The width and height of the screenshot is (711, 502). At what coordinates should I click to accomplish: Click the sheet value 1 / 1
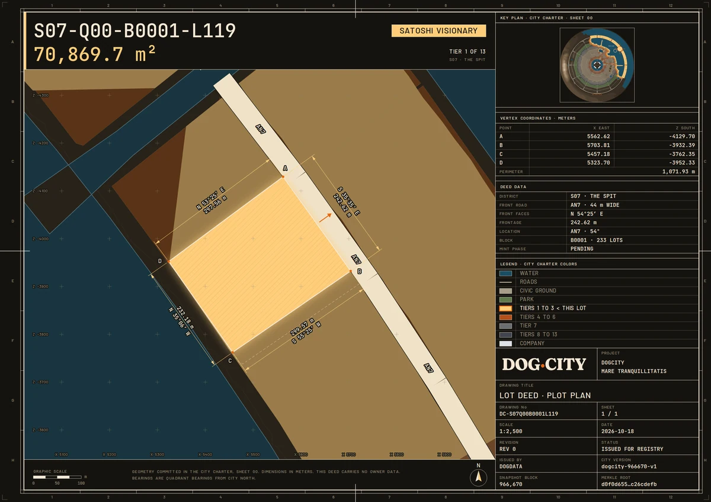[x=610, y=414]
